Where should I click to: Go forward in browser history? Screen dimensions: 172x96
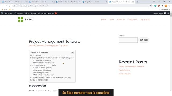(x=6, y=6)
